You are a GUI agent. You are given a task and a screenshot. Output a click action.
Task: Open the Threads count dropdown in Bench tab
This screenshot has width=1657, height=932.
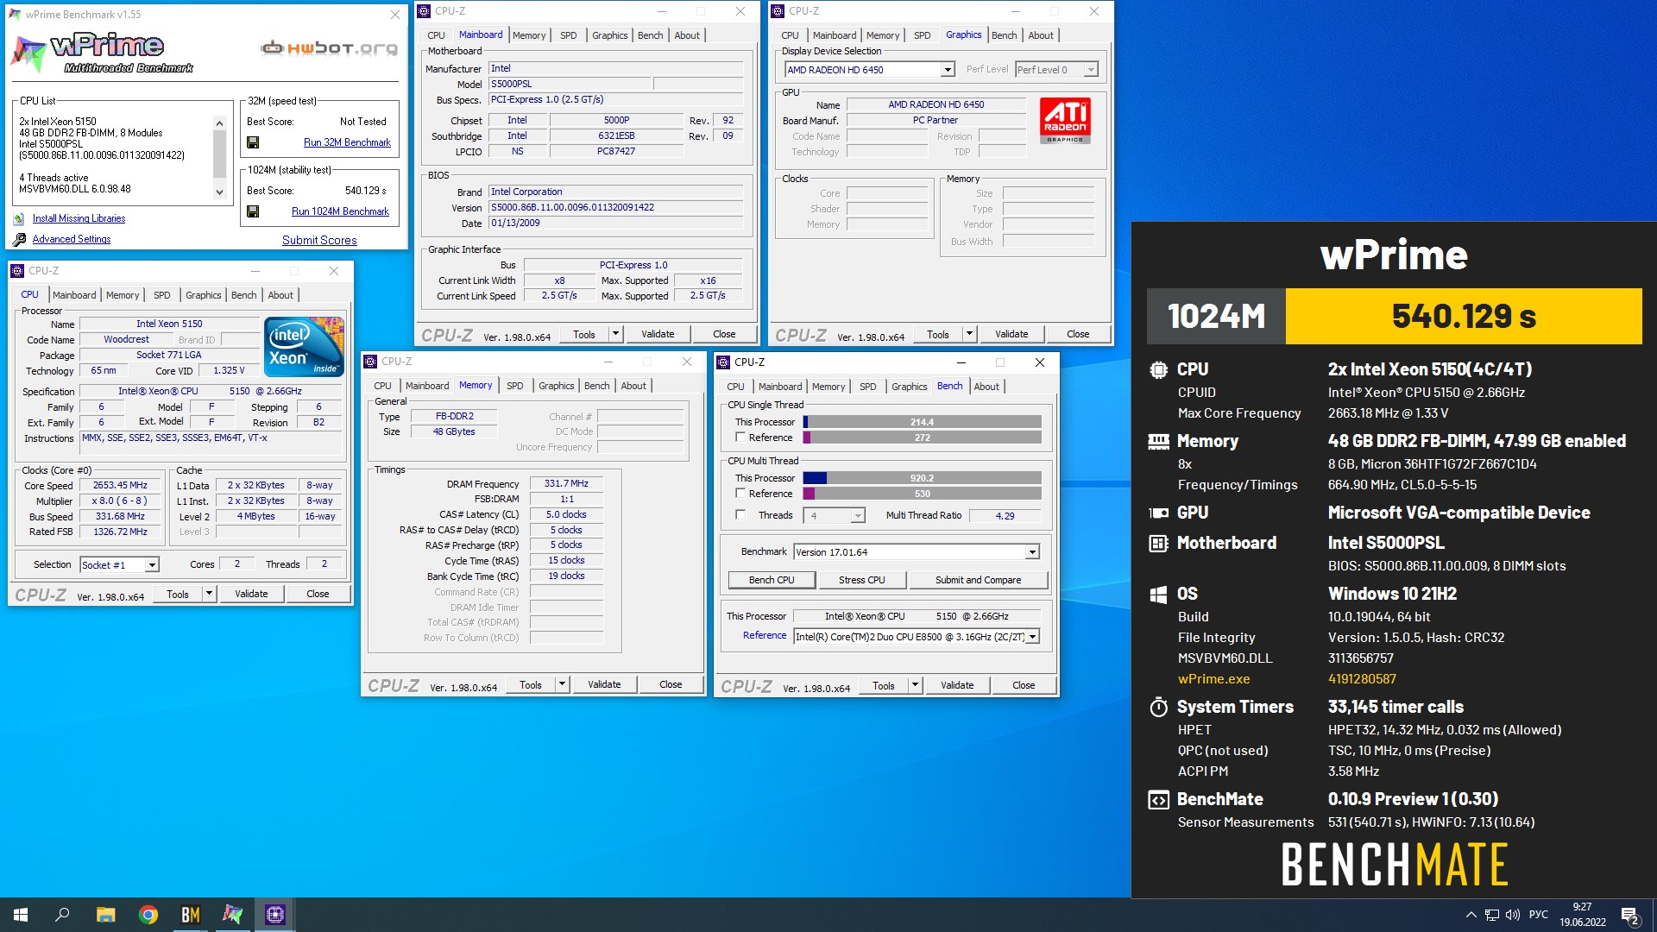tap(858, 516)
